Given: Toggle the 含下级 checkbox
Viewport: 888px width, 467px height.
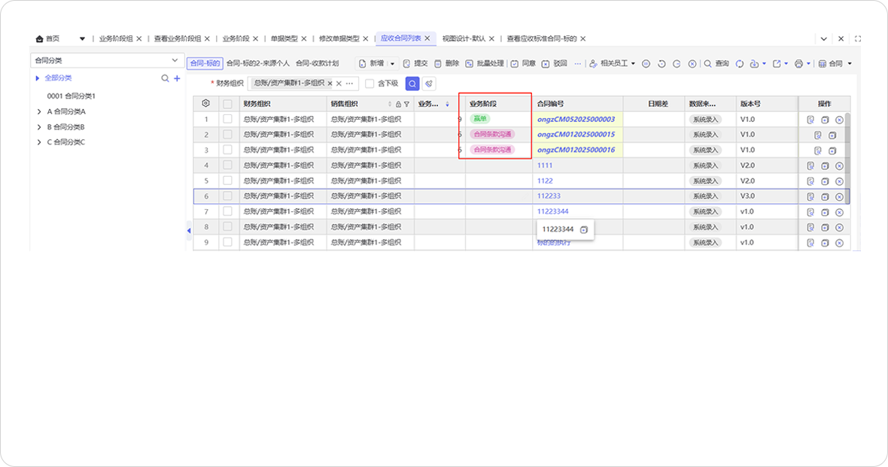Looking at the screenshot, I should (369, 83).
